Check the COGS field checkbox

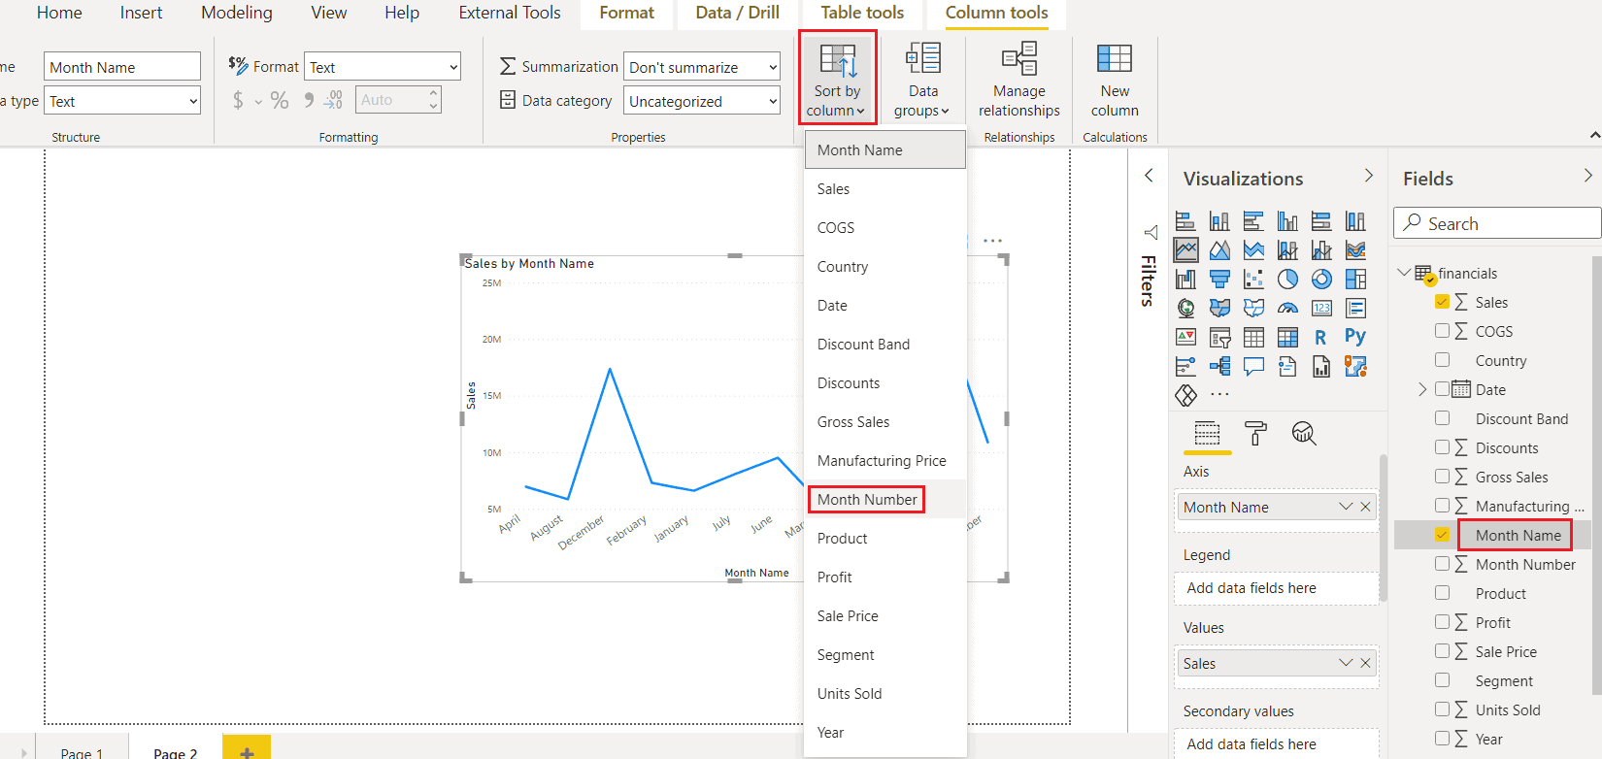coord(1442,331)
